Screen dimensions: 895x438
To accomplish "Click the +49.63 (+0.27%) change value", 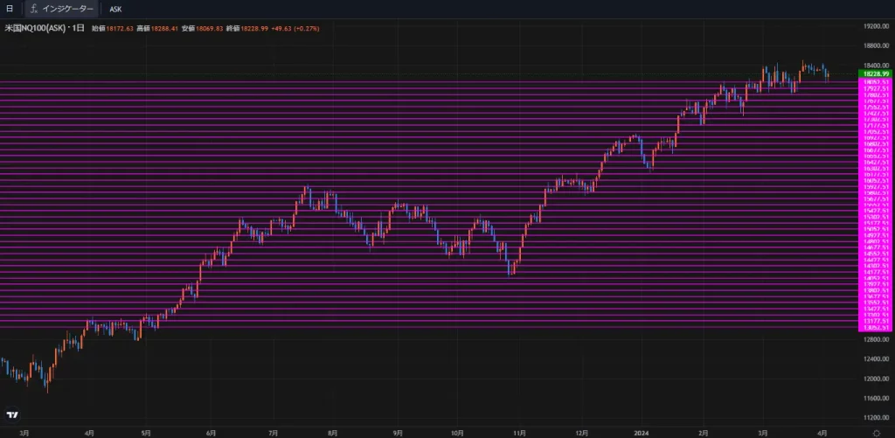I will coord(296,29).
